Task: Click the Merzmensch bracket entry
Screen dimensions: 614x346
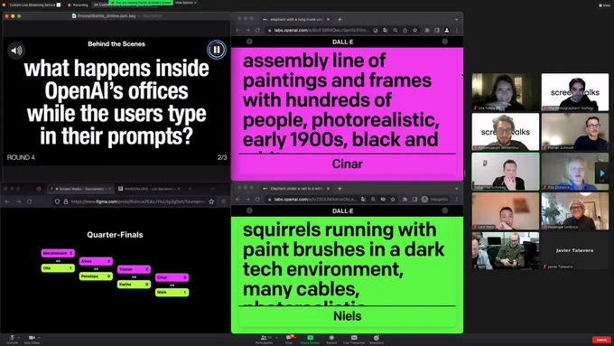Action: pyautogui.click(x=58, y=253)
